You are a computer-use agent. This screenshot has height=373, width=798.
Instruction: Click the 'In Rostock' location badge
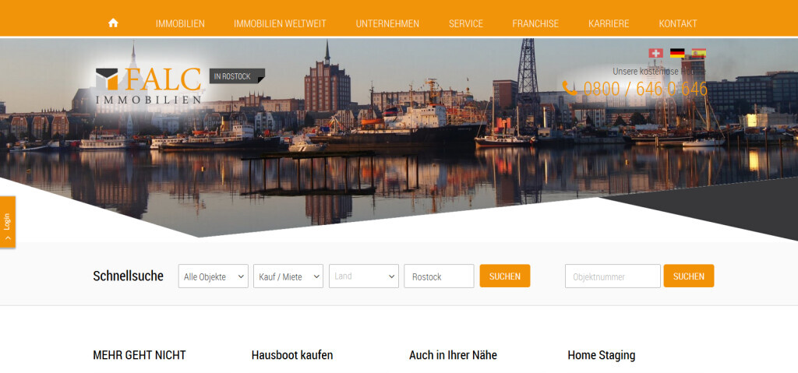coord(236,76)
